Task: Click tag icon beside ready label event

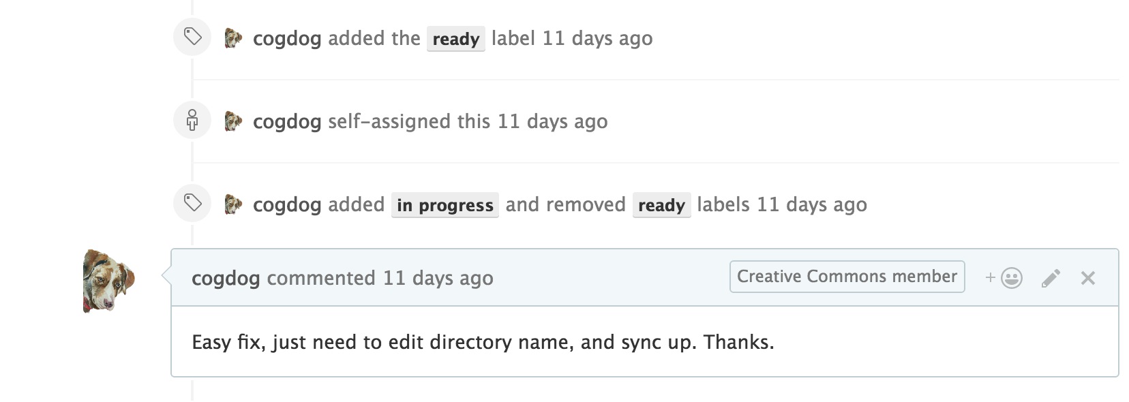Action: pos(192,37)
